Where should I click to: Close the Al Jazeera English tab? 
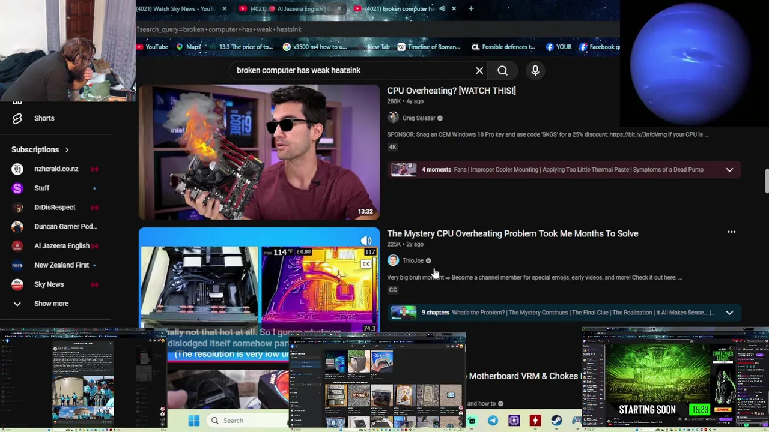click(339, 8)
